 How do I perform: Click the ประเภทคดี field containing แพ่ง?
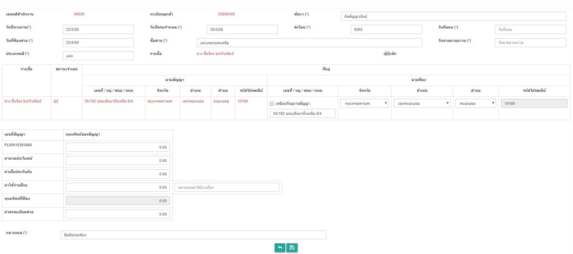pyautogui.click(x=98, y=56)
